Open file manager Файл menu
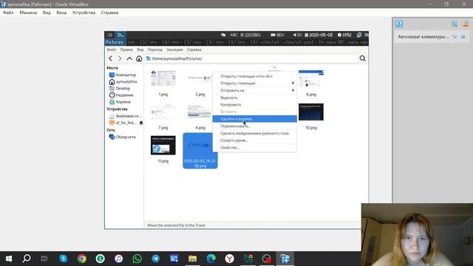Screen dimensions: 473x266 [x=112, y=50]
